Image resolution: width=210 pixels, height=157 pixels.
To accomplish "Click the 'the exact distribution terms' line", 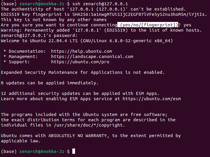I will click(88, 120).
